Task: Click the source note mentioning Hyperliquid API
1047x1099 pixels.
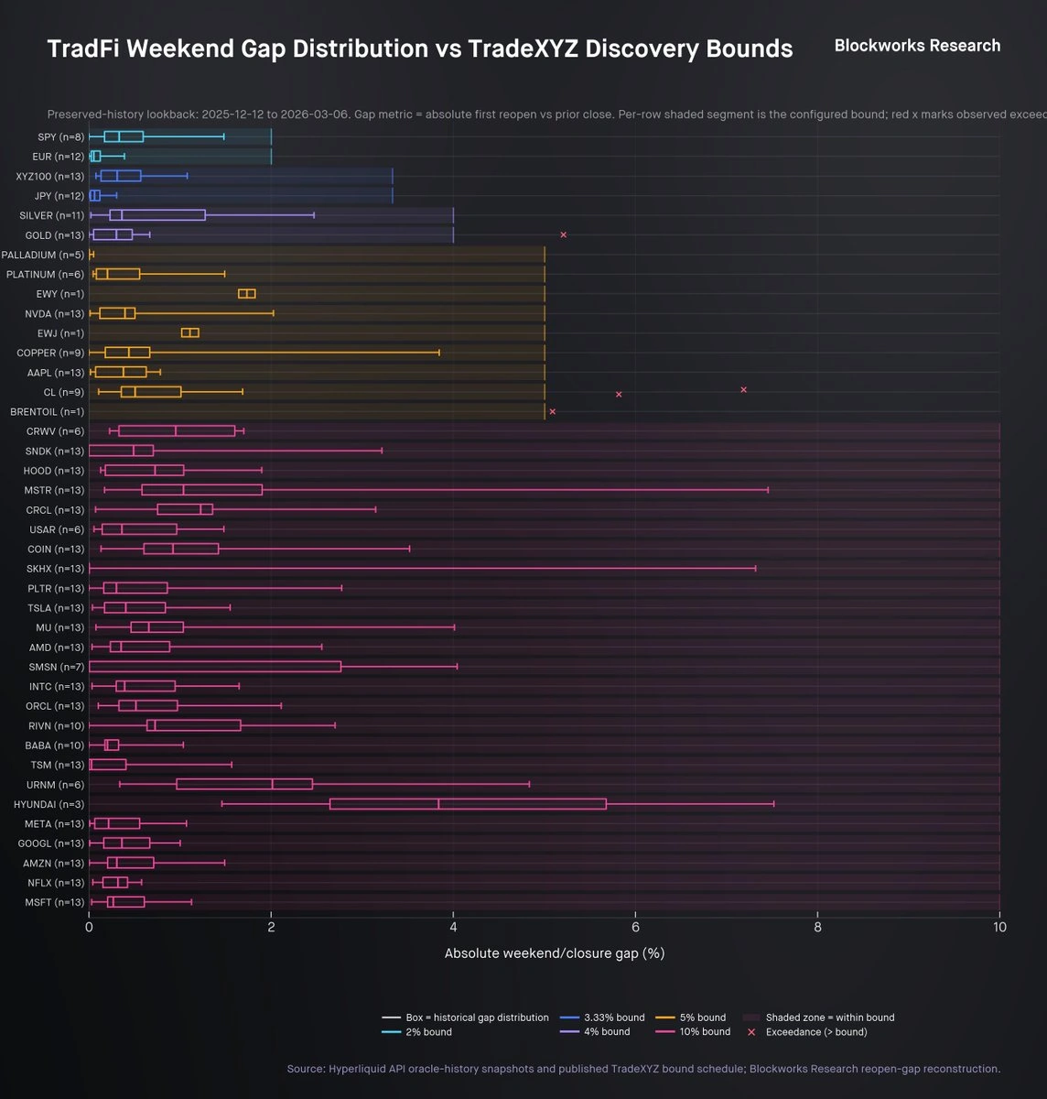Action: click(x=643, y=1069)
